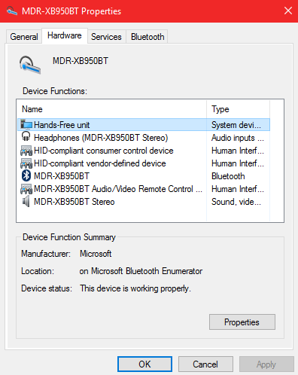Select the Hands-Free unit row

144,125
